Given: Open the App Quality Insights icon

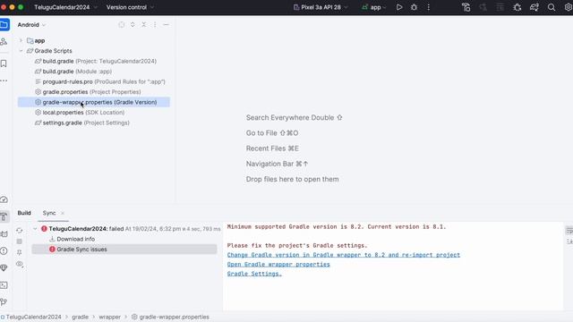Looking at the screenshot, I should pos(4,268).
